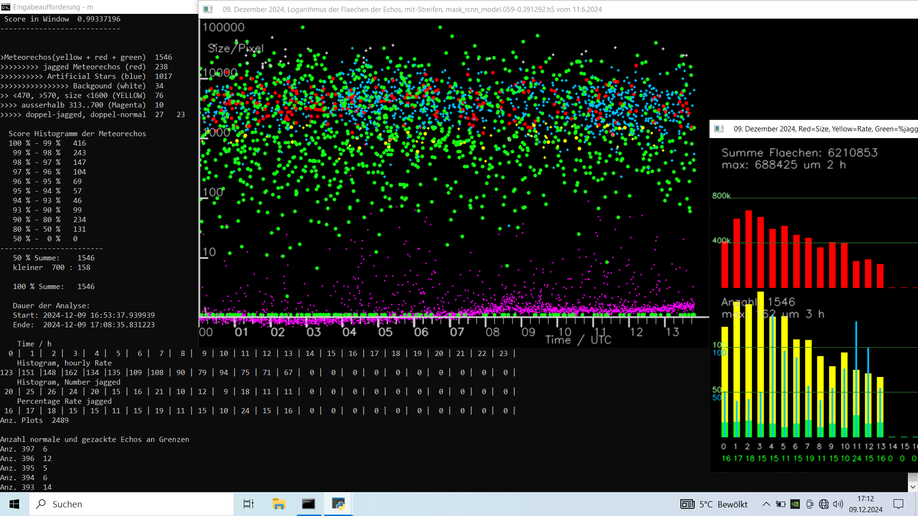This screenshot has width=918, height=516.
Task: Click the 'Score in Window 0.99337196' line
Action: pyautogui.click(x=62, y=19)
